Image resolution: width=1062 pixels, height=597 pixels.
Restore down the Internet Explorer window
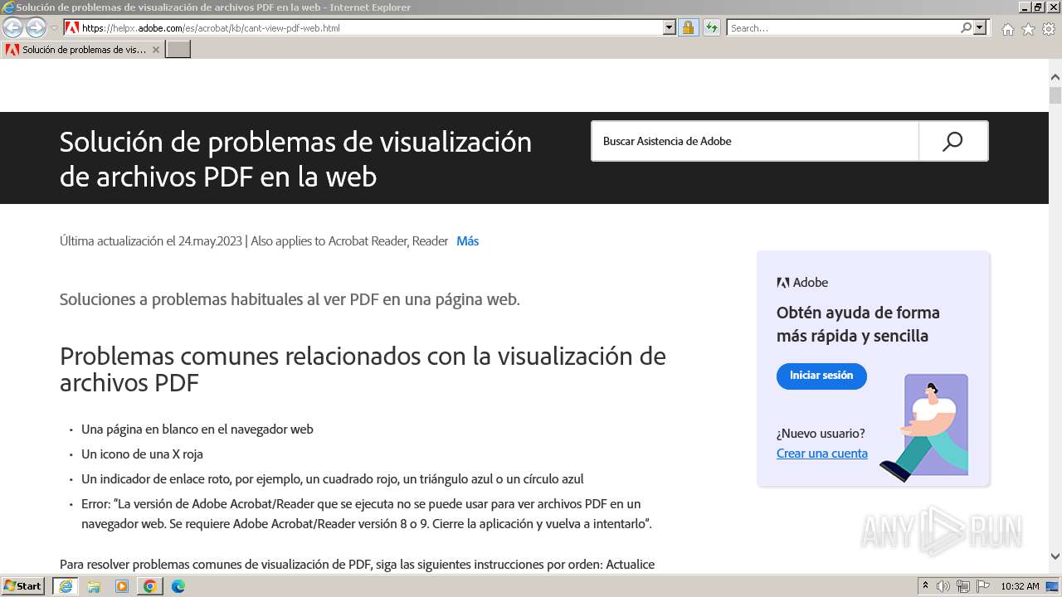tap(1038, 7)
